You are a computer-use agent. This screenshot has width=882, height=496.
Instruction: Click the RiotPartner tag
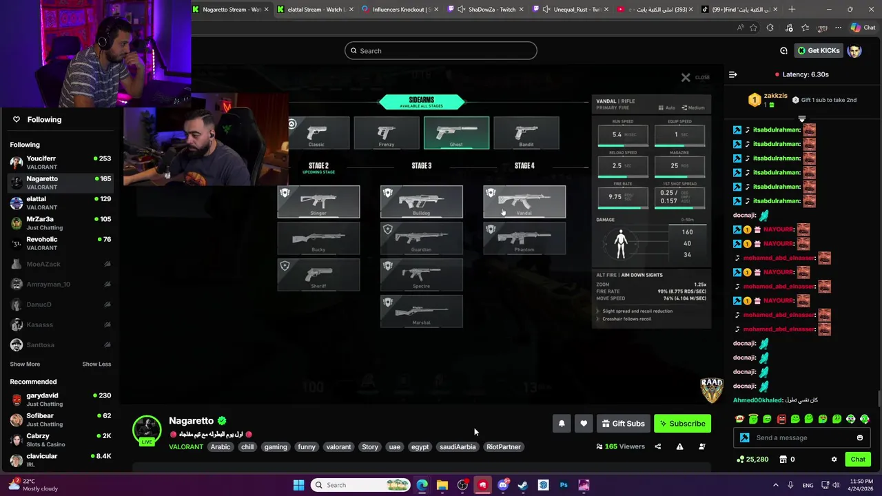point(504,447)
